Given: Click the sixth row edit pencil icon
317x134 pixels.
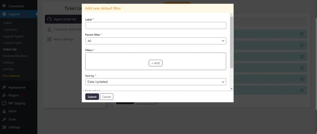Looking at the screenshot, I should 302,90.
